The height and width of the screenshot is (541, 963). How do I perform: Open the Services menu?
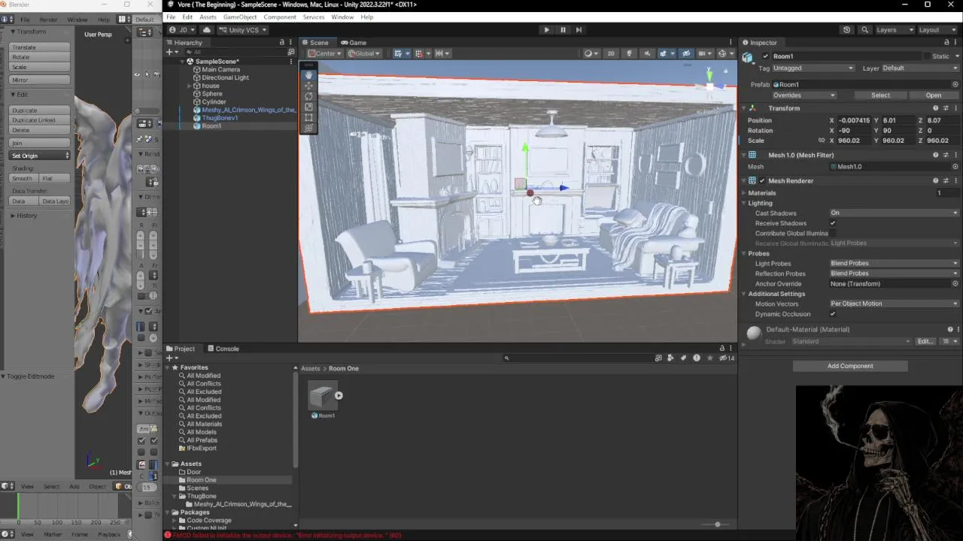tap(314, 17)
